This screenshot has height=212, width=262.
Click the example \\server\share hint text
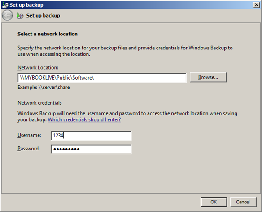tap(44, 87)
